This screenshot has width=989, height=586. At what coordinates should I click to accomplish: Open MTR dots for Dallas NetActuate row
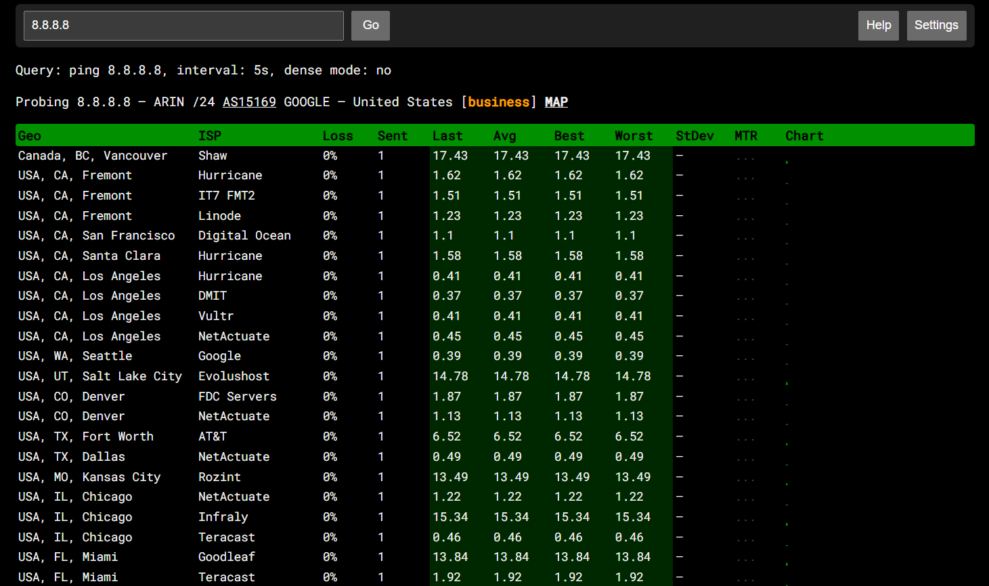tap(745, 459)
